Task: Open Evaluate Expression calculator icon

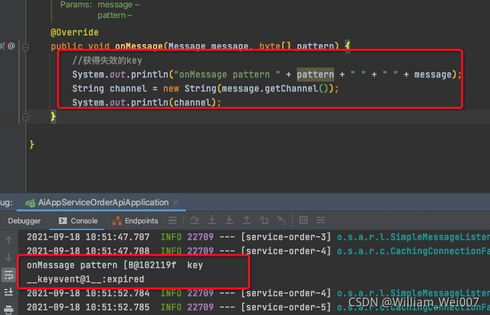Action: tap(303, 220)
